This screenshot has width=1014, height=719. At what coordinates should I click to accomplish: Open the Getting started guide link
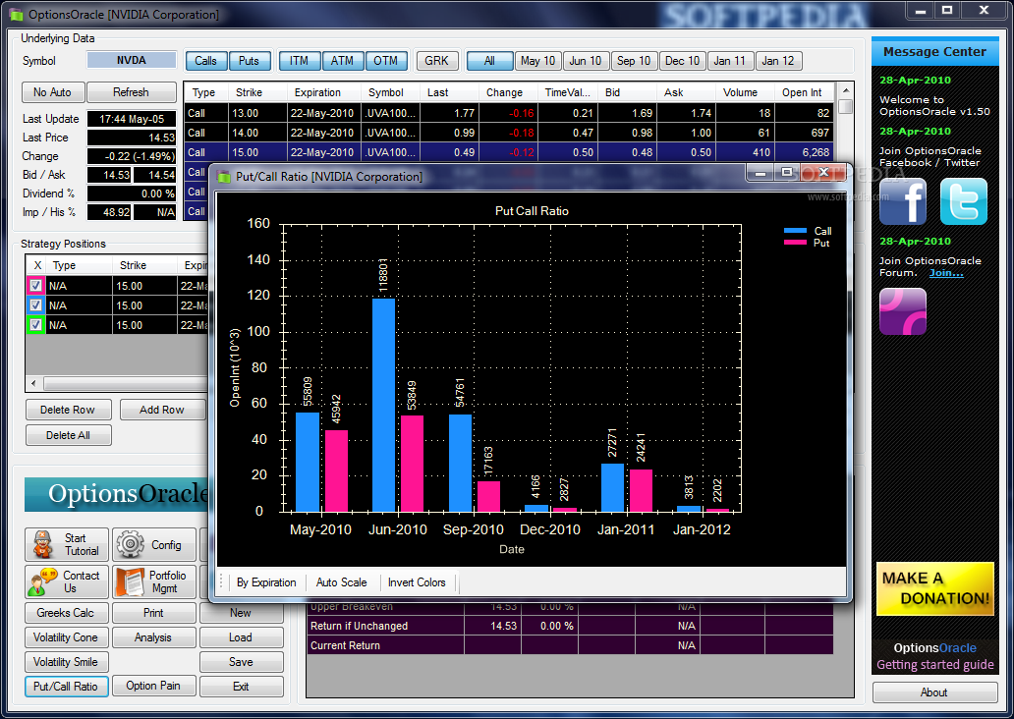[935, 665]
